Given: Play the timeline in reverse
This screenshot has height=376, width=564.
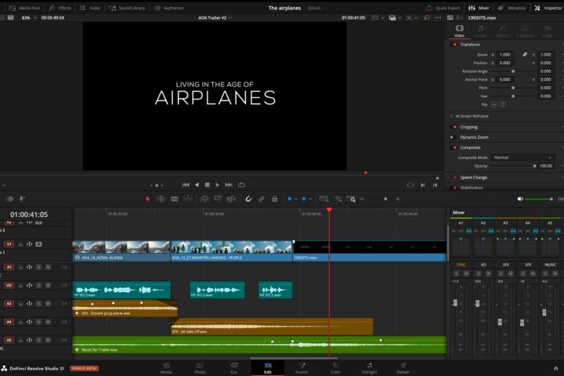Looking at the screenshot, I should pyautogui.click(x=197, y=185).
